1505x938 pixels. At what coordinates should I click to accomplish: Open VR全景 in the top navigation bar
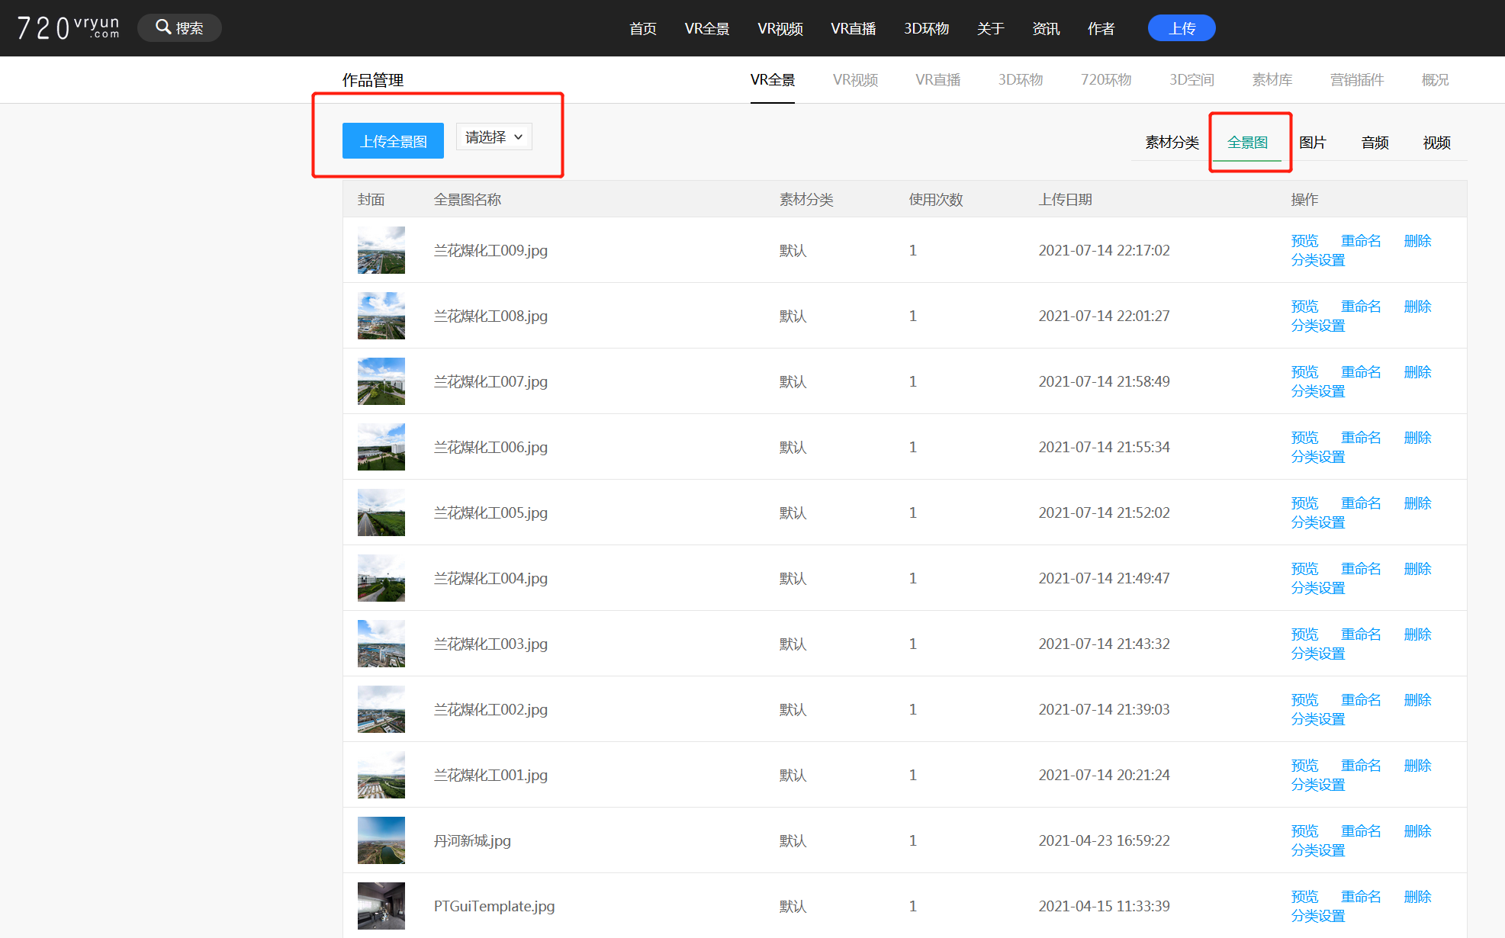(707, 28)
